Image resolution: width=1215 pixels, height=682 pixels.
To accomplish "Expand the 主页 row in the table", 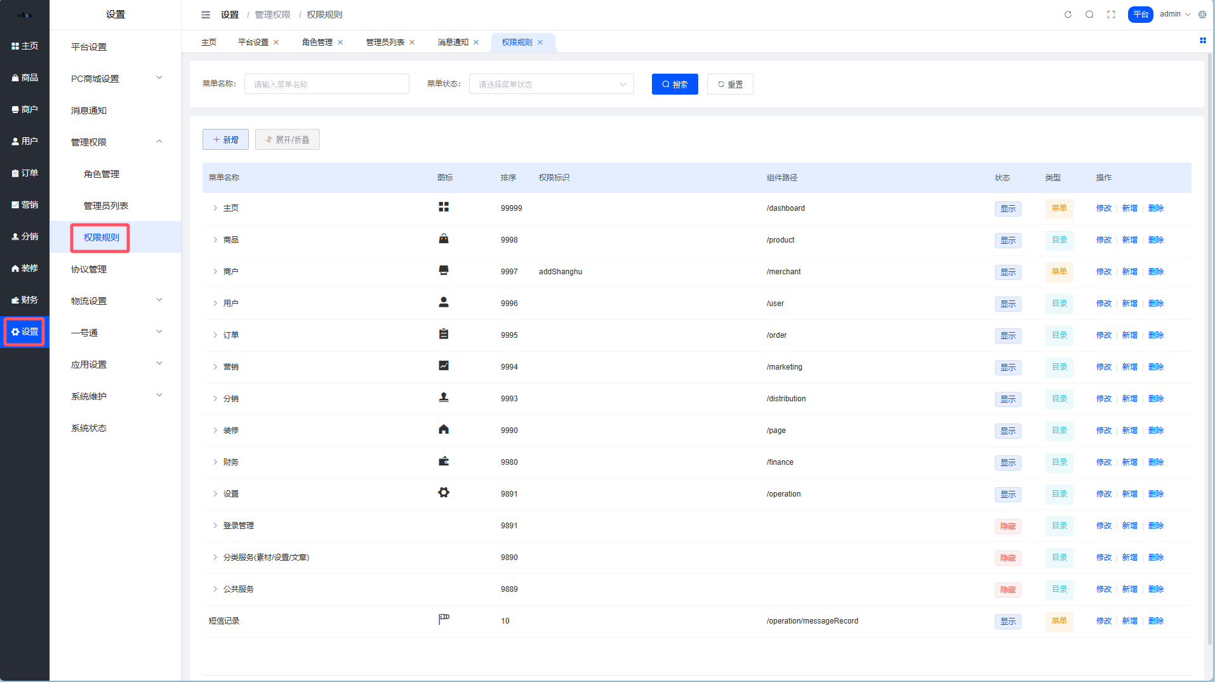I will (x=215, y=208).
